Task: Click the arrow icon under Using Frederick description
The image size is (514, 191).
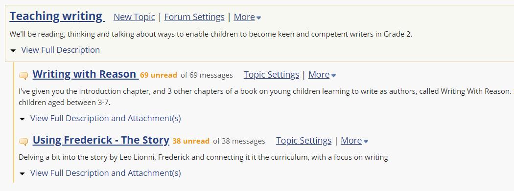Action: pos(22,174)
